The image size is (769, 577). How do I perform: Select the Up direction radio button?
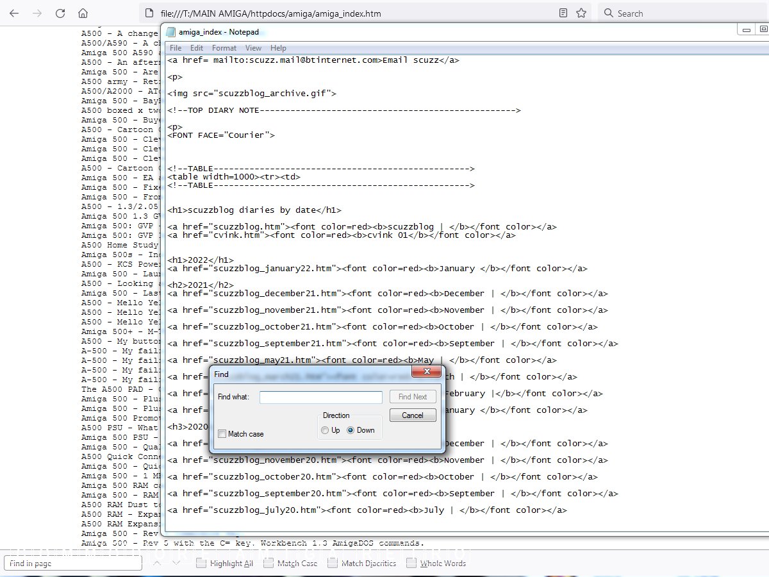point(326,430)
